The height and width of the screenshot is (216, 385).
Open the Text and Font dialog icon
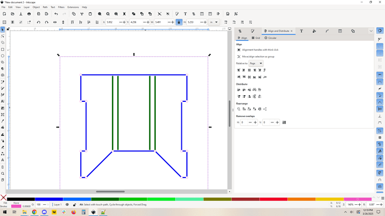tap(185, 14)
